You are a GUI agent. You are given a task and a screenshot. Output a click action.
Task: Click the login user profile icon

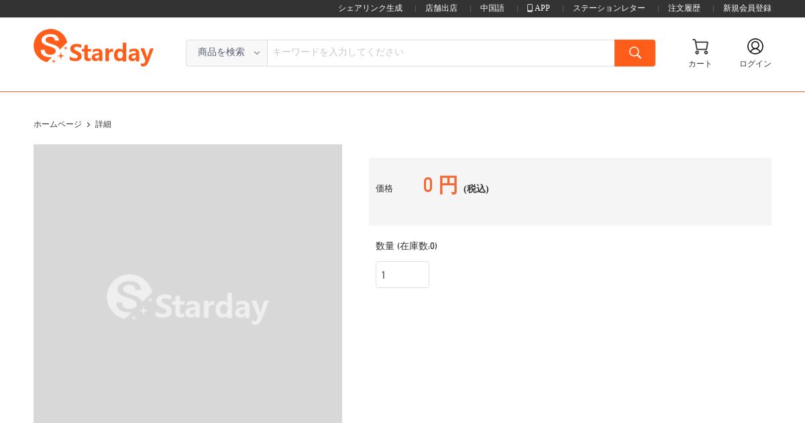pos(755,46)
